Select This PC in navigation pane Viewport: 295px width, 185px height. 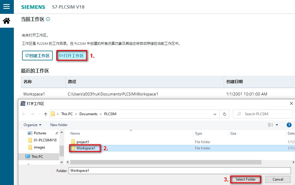pos(39,157)
